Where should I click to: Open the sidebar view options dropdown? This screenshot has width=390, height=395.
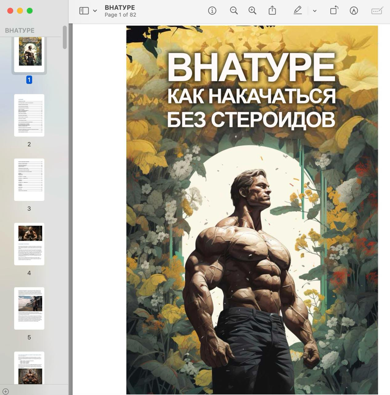(95, 11)
